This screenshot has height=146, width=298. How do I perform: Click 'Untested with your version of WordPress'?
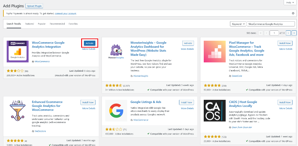pyautogui.click(x=75, y=76)
